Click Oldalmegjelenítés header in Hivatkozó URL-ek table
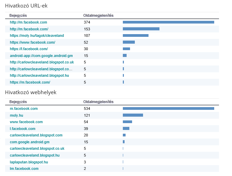 pos(98,15)
